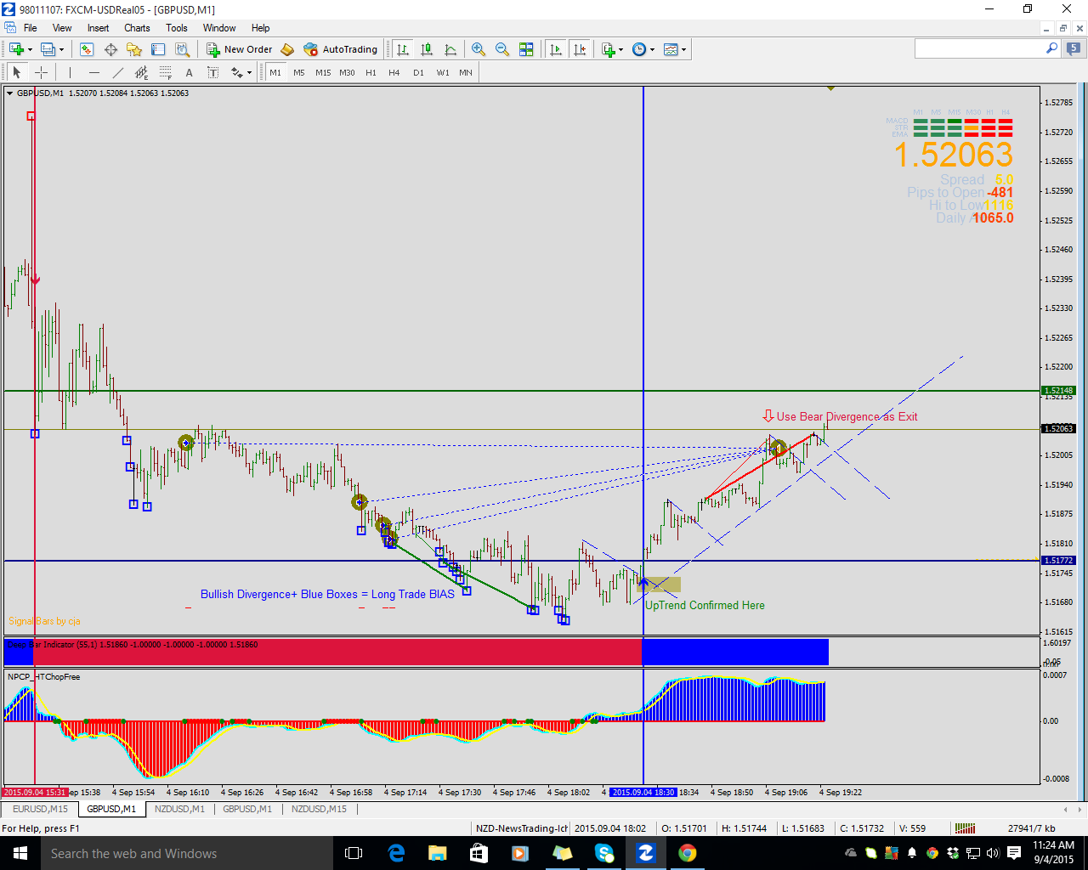Select the MN timeframe button
Screen dimensions: 1088x870
[x=466, y=72]
